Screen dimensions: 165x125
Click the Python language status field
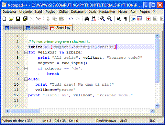[x=7, y=121]
